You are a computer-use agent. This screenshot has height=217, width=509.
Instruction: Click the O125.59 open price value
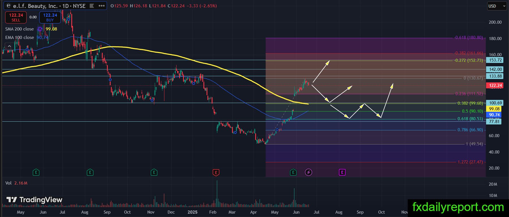[119, 6]
